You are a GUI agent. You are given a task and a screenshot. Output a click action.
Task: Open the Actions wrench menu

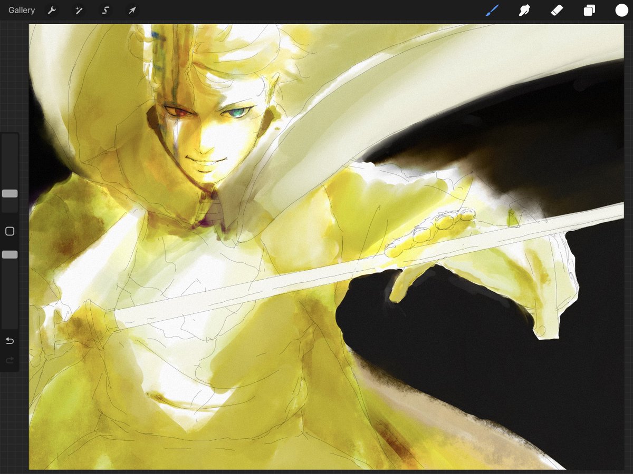52,10
